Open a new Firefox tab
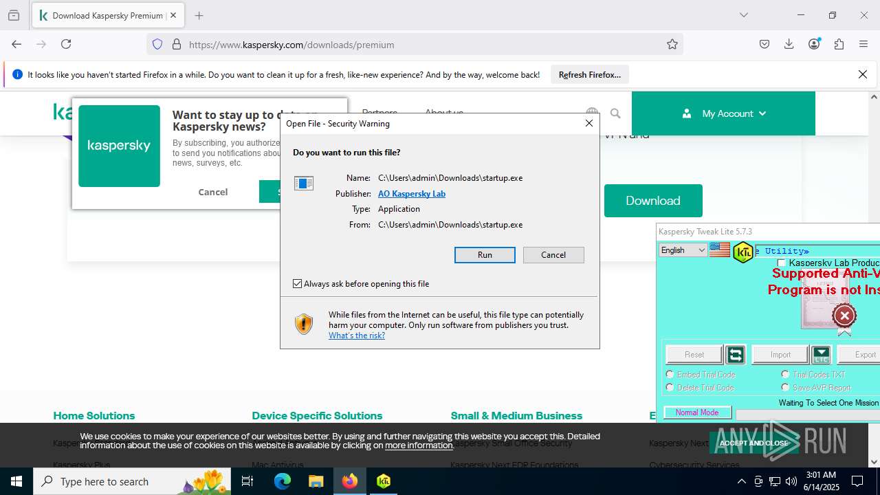This screenshot has height=495, width=880. [199, 15]
